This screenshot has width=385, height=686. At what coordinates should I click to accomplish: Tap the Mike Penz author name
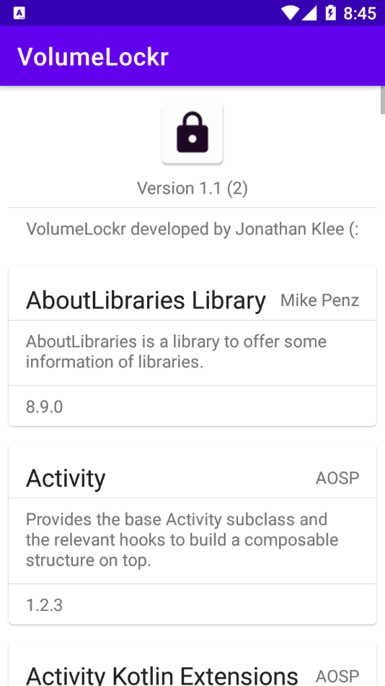[x=320, y=300]
